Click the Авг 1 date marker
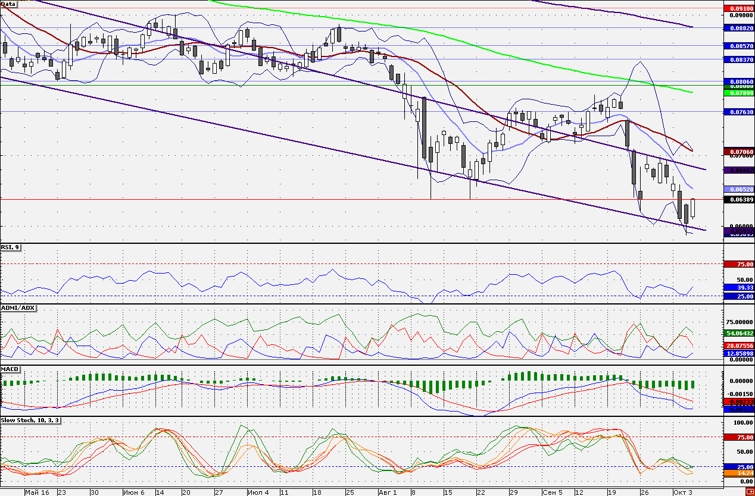Viewport: 755px width, 496px height. [387, 492]
